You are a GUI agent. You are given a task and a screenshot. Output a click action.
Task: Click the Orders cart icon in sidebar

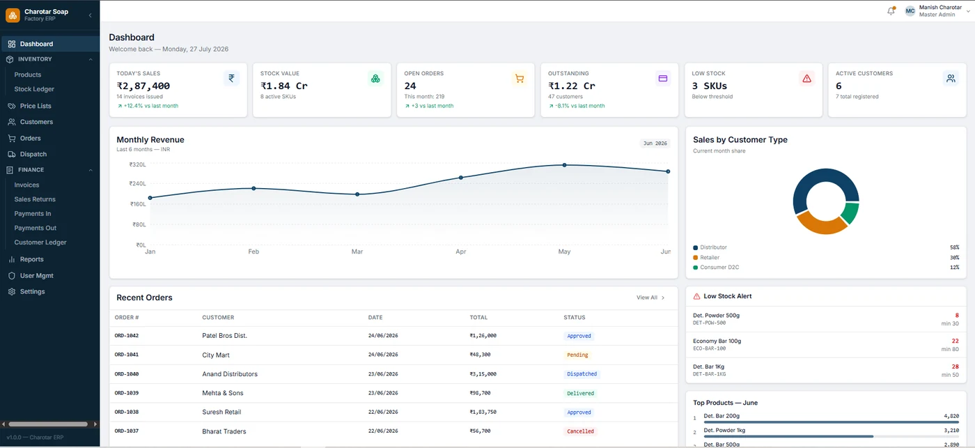12,138
